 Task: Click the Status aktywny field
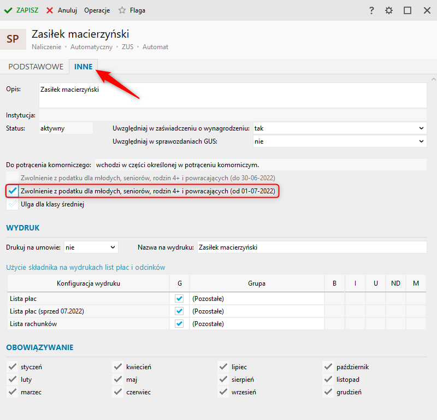click(x=66, y=128)
